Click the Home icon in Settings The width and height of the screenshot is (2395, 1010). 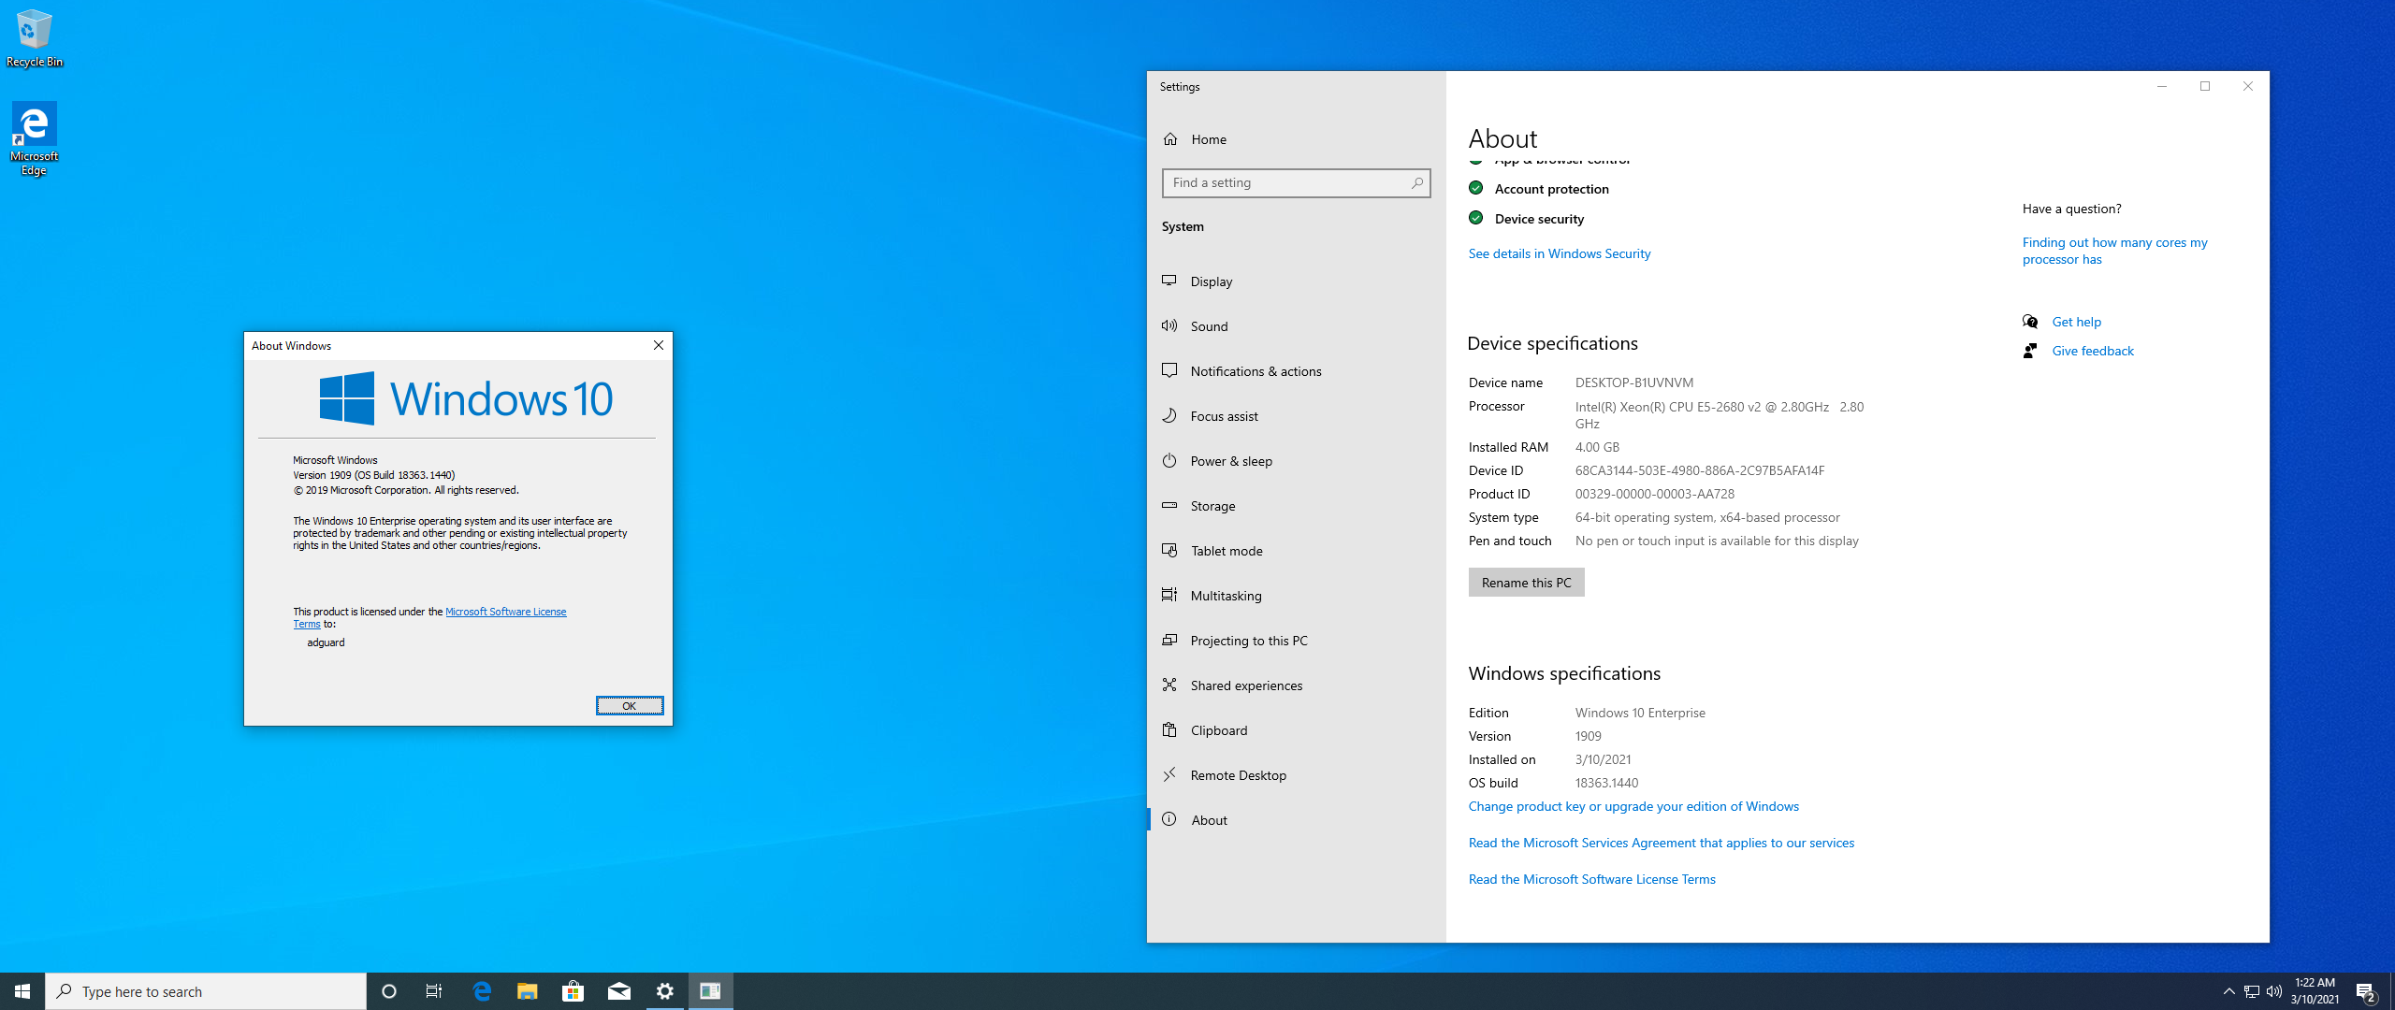tap(1170, 138)
